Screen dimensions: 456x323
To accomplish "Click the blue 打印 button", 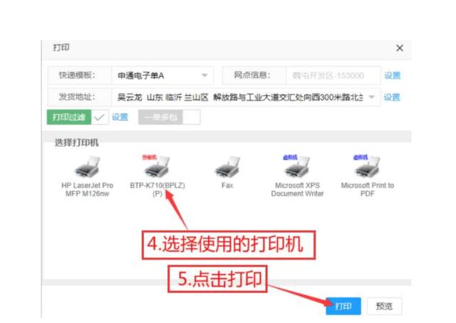I will coord(343,306).
